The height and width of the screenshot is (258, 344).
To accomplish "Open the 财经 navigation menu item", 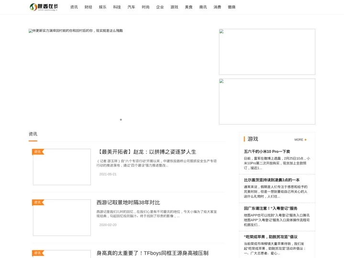I will click(88, 7).
